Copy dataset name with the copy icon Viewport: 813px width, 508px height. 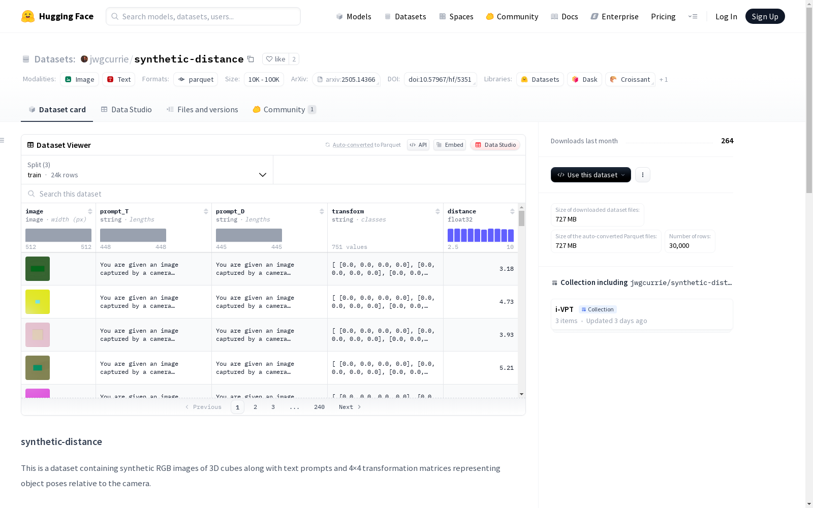(x=251, y=59)
